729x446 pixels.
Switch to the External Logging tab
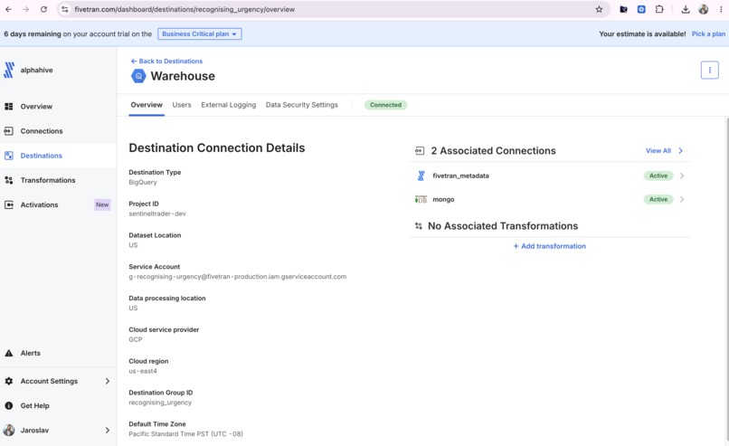(x=228, y=105)
